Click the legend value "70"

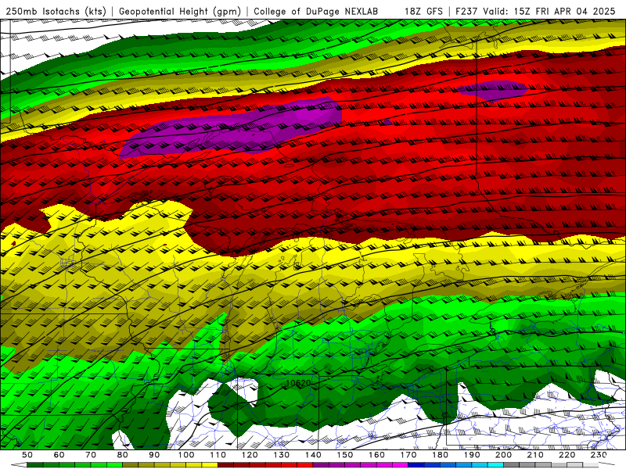click(x=91, y=455)
